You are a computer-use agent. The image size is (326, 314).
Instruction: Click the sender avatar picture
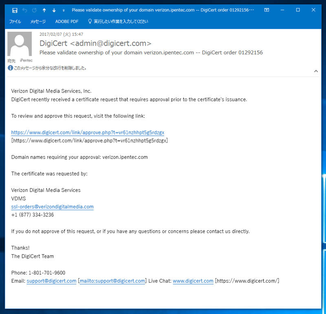point(20,44)
